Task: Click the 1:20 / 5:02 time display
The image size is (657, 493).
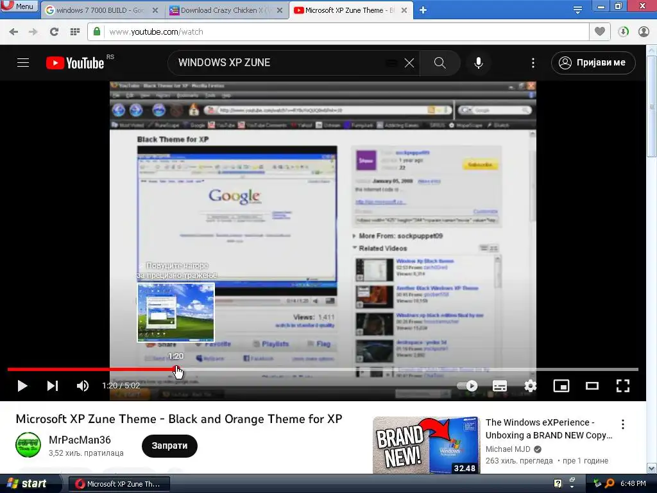Action: click(121, 386)
